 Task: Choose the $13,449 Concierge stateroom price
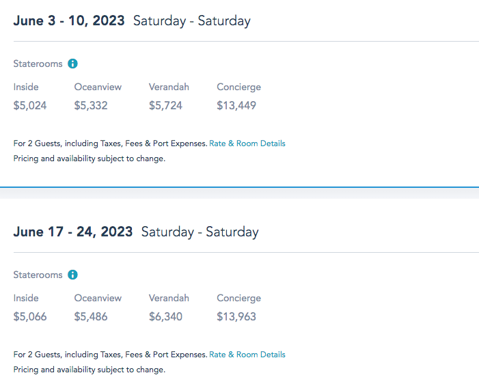tap(236, 105)
